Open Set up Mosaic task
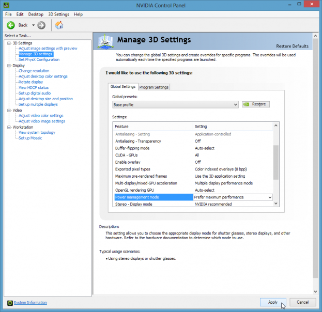This screenshot has width=322, height=312. [30, 138]
